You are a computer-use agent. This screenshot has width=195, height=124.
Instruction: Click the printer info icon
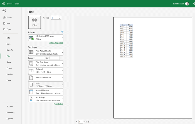point(62,32)
